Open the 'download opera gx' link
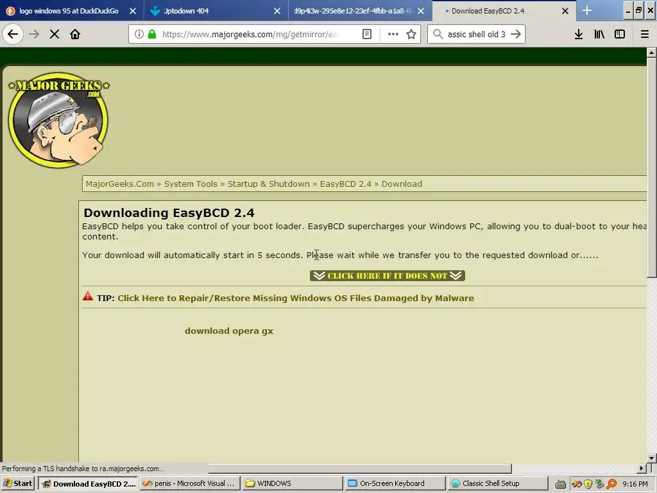Viewport: 657px width, 493px height. click(229, 331)
